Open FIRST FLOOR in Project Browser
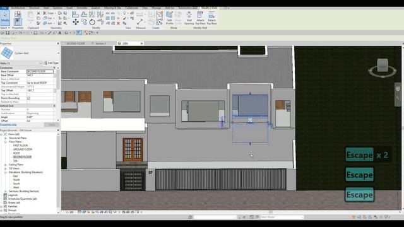 [20, 146]
